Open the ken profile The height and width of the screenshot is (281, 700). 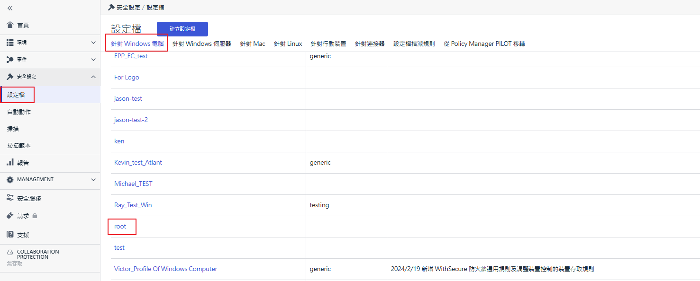click(x=119, y=141)
